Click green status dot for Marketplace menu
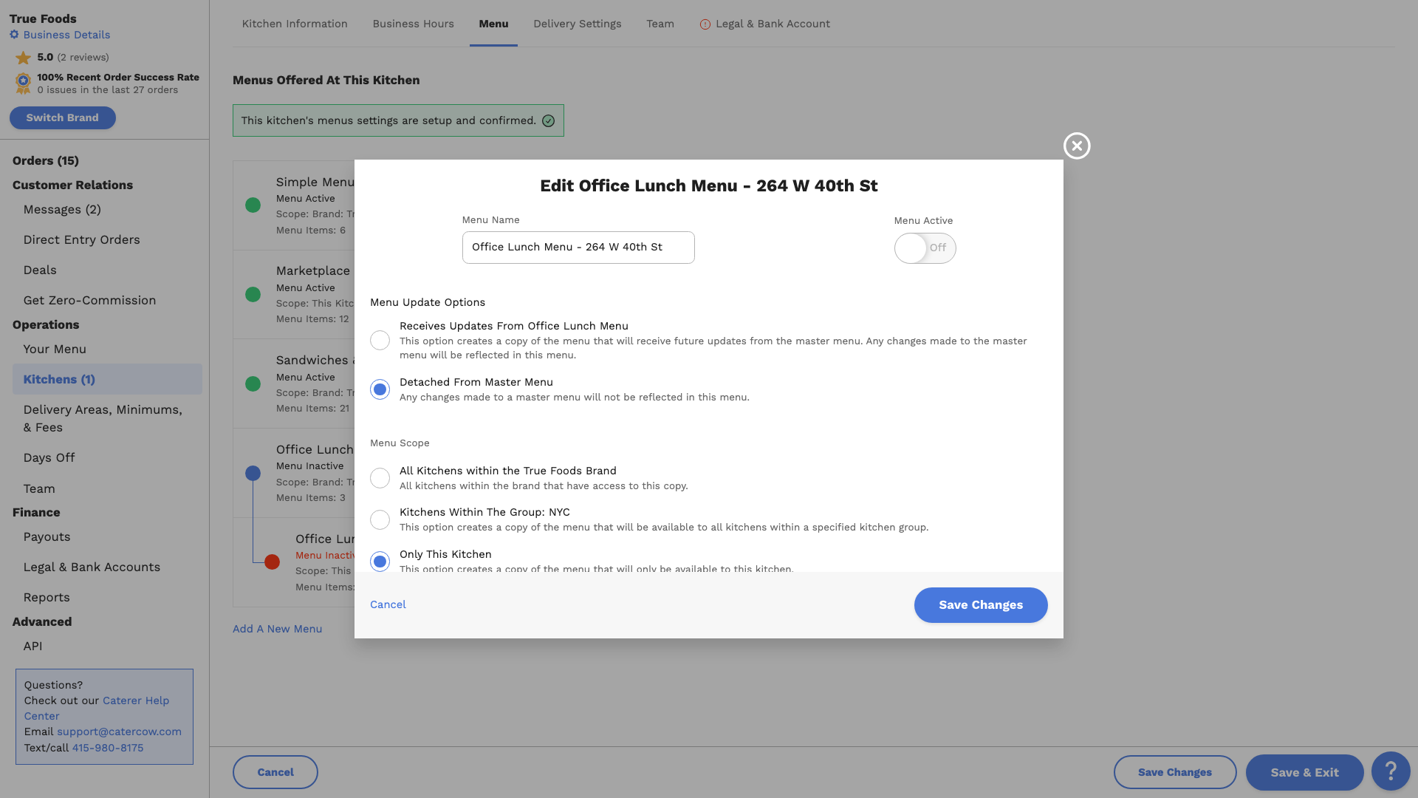1418x798 pixels. click(x=253, y=295)
